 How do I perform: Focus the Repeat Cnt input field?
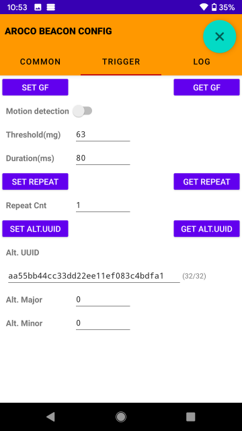103,205
